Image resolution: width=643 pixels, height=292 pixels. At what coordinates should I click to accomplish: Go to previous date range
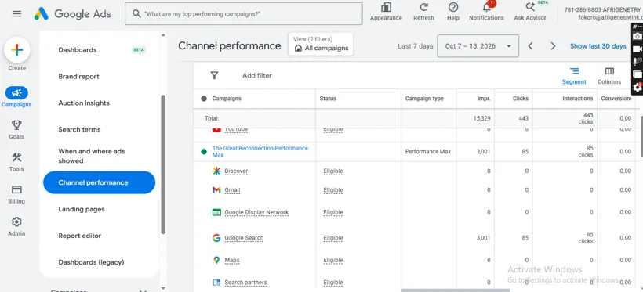point(530,46)
